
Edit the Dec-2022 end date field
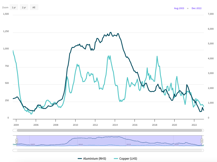pos(196,8)
